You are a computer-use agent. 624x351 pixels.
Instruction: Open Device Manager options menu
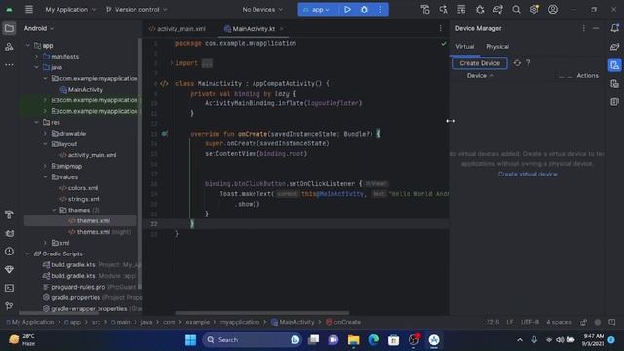point(583,28)
